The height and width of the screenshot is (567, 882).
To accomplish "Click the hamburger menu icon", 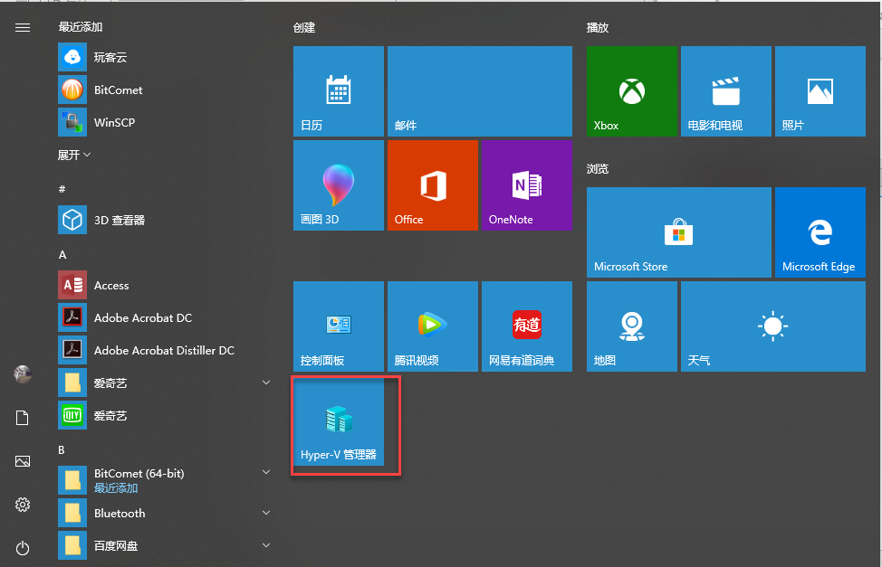I will pyautogui.click(x=23, y=27).
